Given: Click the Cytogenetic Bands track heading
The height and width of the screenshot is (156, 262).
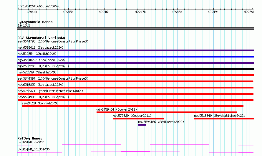Looking at the screenshot, I should (35, 22).
